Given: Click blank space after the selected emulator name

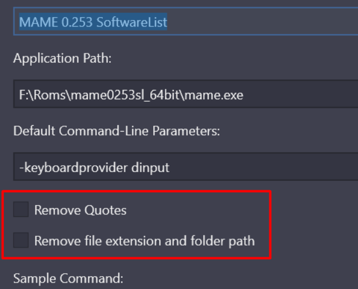Looking at the screenshot, I should (262, 21).
